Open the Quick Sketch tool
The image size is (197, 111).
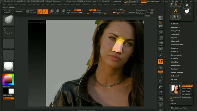pos(31,12)
